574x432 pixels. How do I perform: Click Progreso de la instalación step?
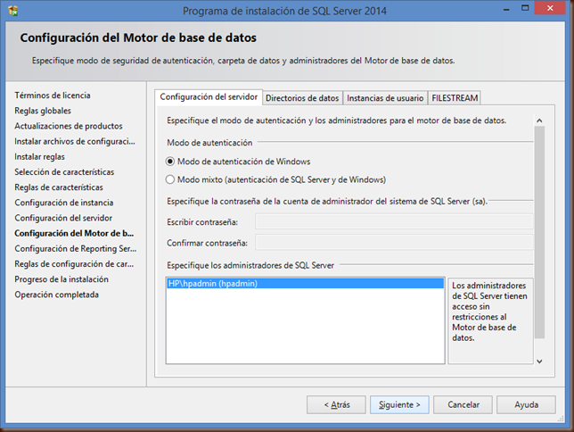click(61, 279)
